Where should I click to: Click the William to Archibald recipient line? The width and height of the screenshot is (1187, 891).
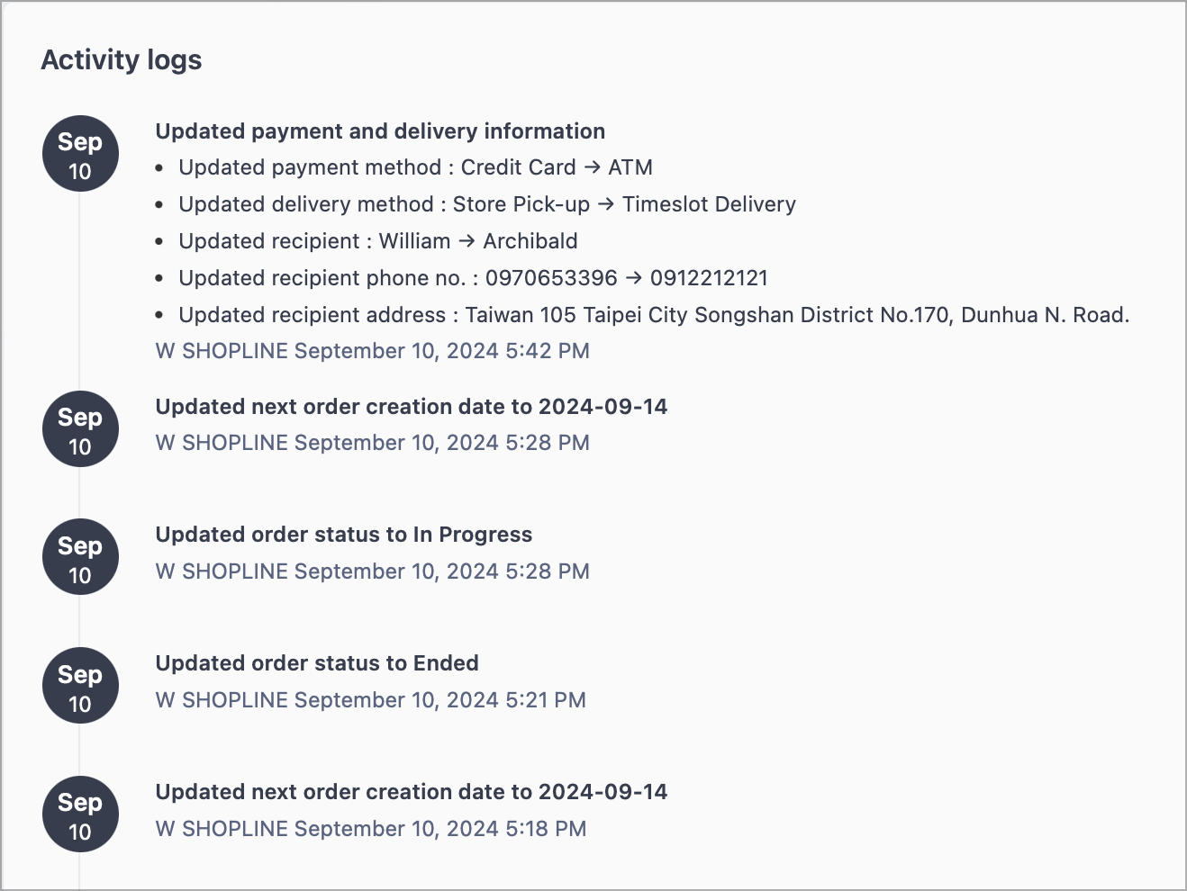tap(378, 241)
